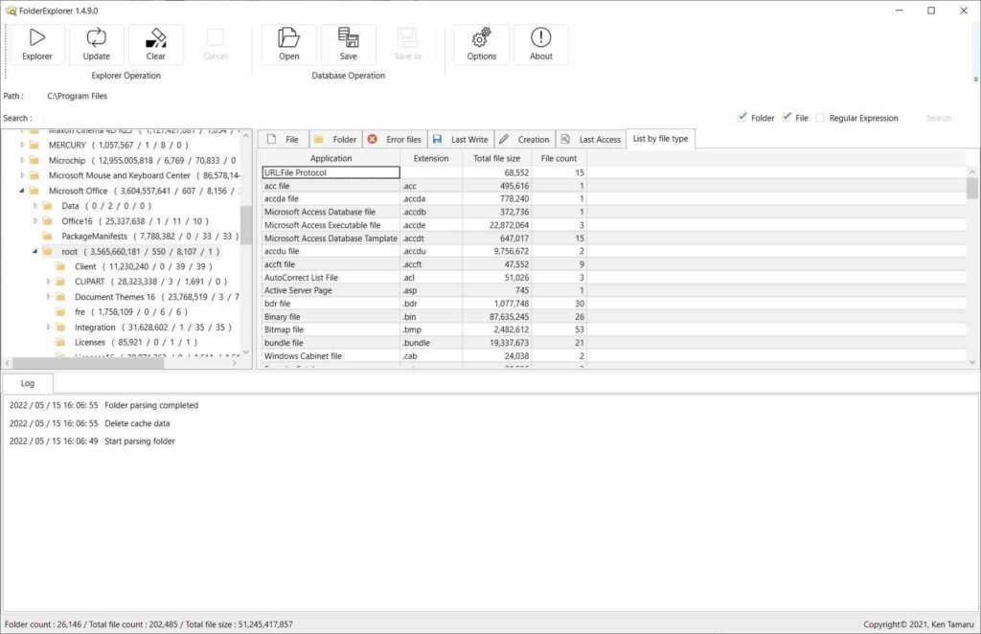Switch to the Error files tab
Viewport: 981px width, 634px height.
click(x=394, y=140)
